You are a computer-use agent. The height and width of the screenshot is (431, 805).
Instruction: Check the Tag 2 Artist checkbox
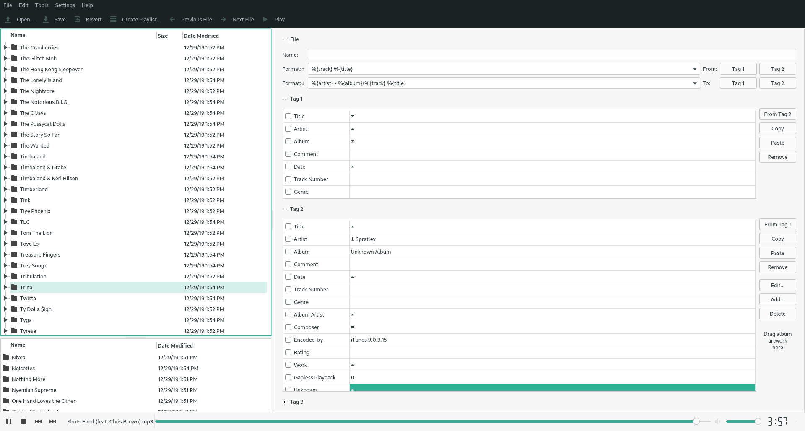pyautogui.click(x=288, y=239)
